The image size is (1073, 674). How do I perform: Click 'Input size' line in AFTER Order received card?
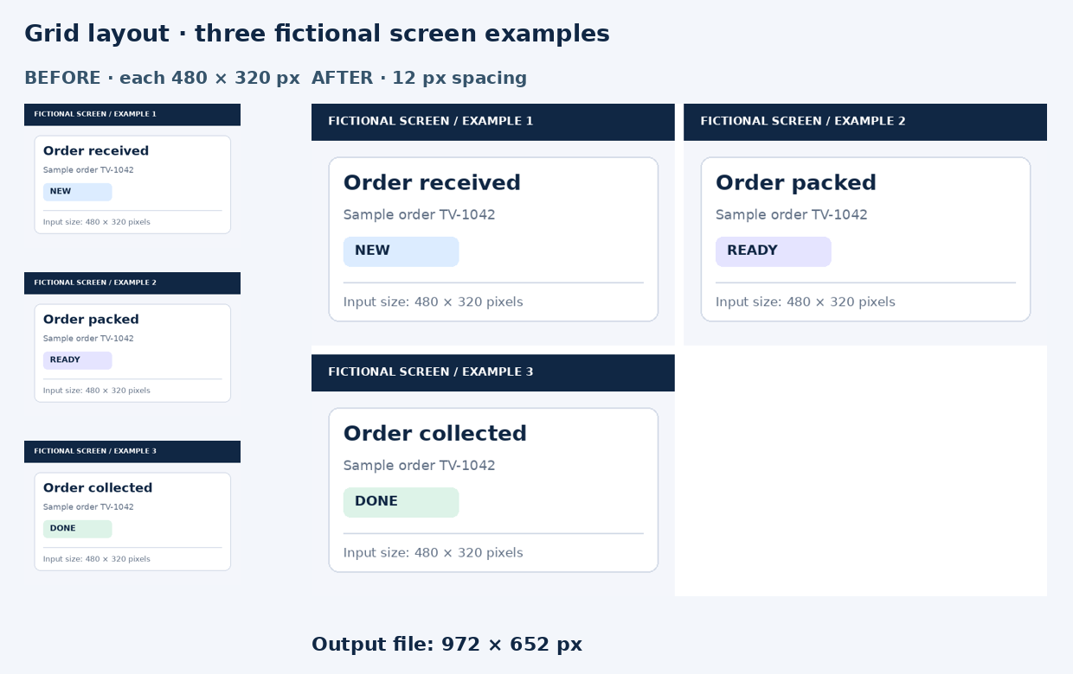(x=433, y=302)
